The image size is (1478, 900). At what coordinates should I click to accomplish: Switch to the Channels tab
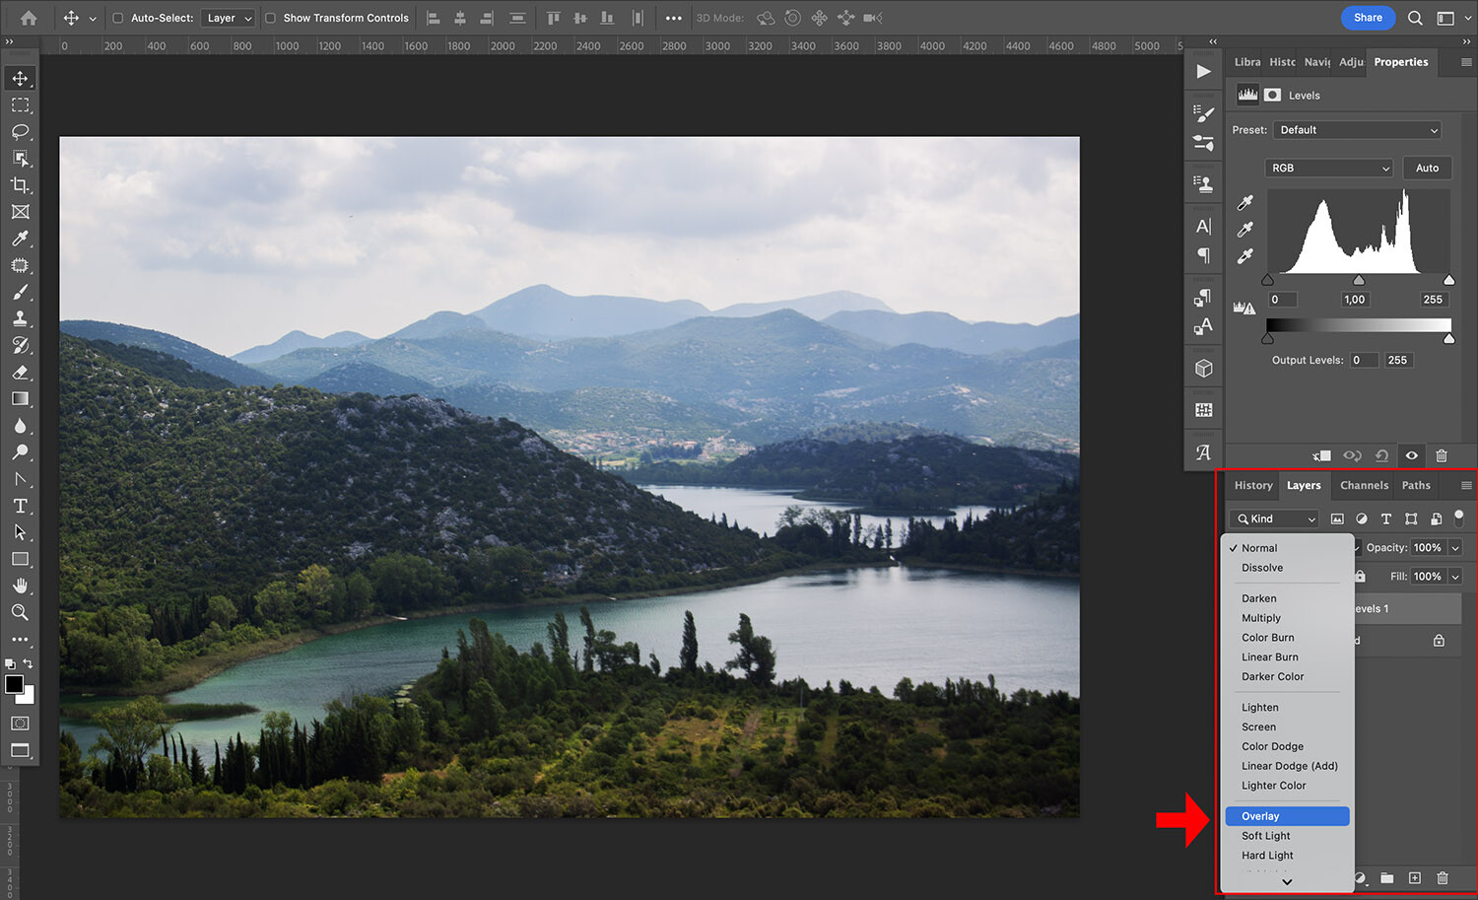[1364, 484]
